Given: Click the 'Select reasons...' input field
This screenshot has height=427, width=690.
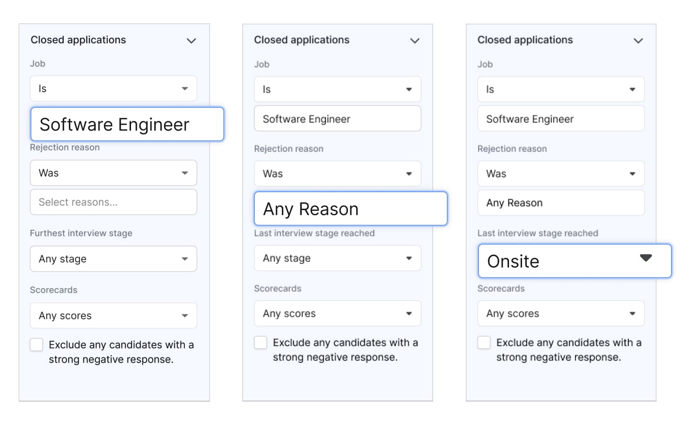Looking at the screenshot, I should click(114, 202).
